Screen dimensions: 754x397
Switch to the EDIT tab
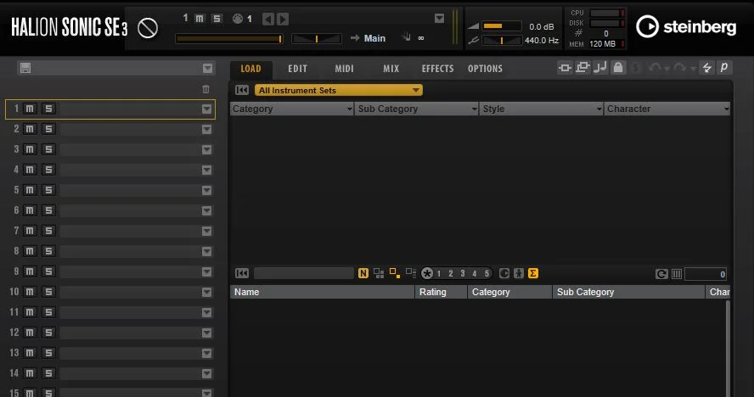click(x=298, y=69)
